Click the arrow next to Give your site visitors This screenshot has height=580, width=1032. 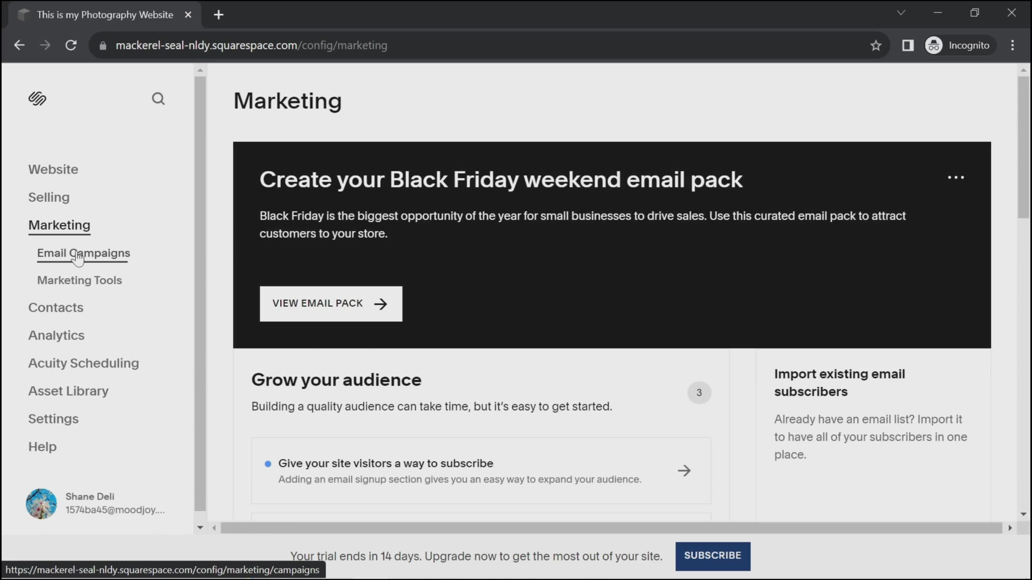click(684, 470)
